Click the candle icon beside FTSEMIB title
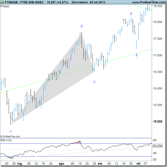The height and width of the screenshot is (167, 167). [x=2, y=2]
